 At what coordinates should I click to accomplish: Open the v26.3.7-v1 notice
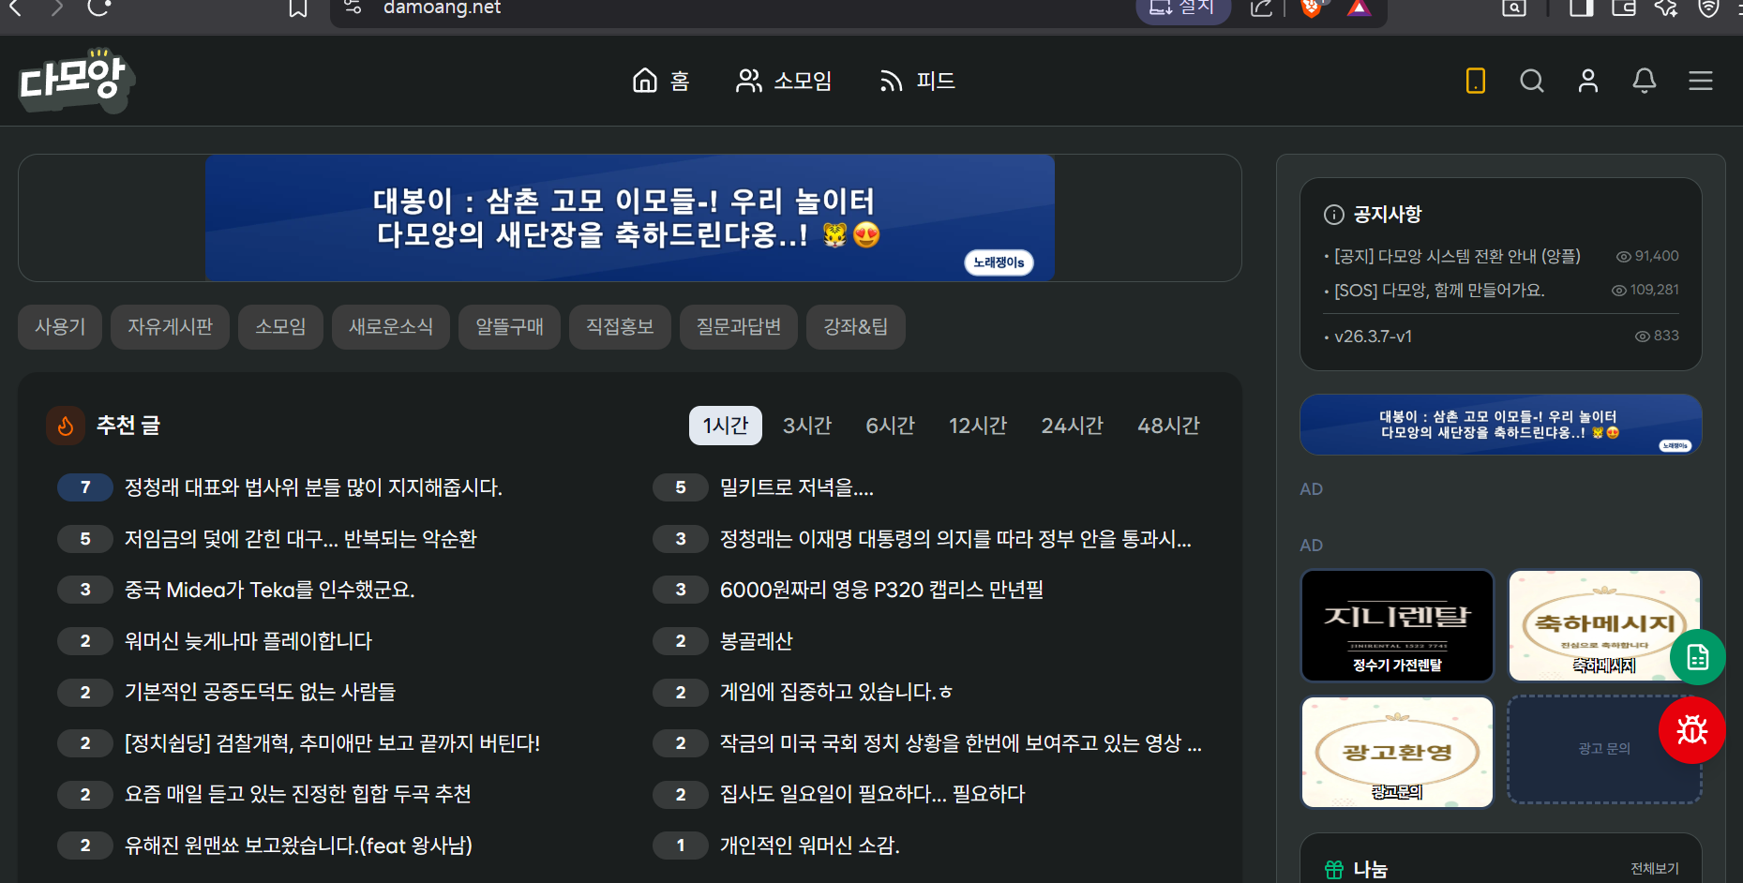(1373, 337)
